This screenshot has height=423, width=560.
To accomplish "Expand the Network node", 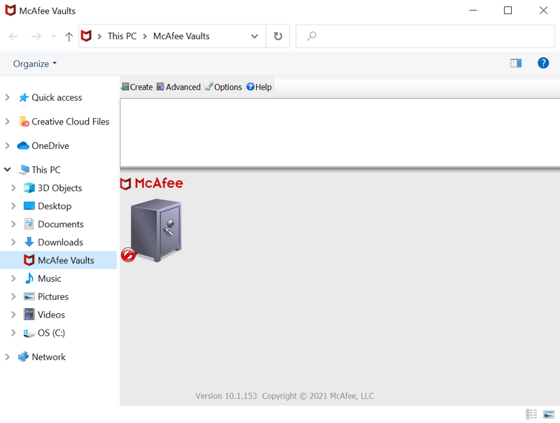I will coord(7,357).
